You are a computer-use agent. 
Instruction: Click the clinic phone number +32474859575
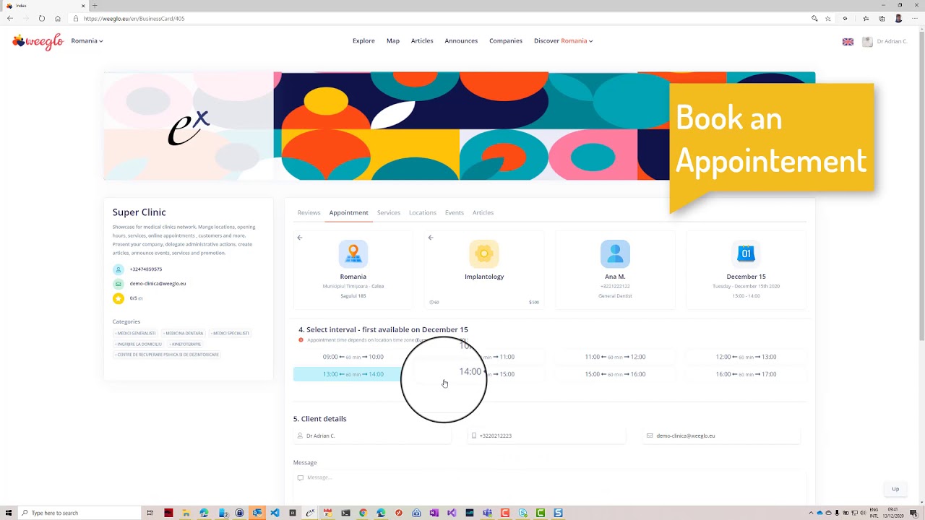click(x=146, y=269)
